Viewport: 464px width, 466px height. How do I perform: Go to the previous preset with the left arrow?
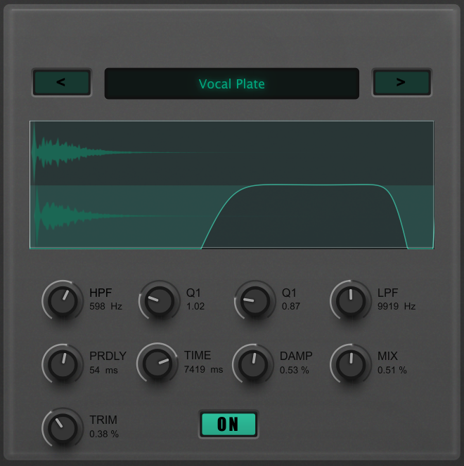[x=61, y=83]
